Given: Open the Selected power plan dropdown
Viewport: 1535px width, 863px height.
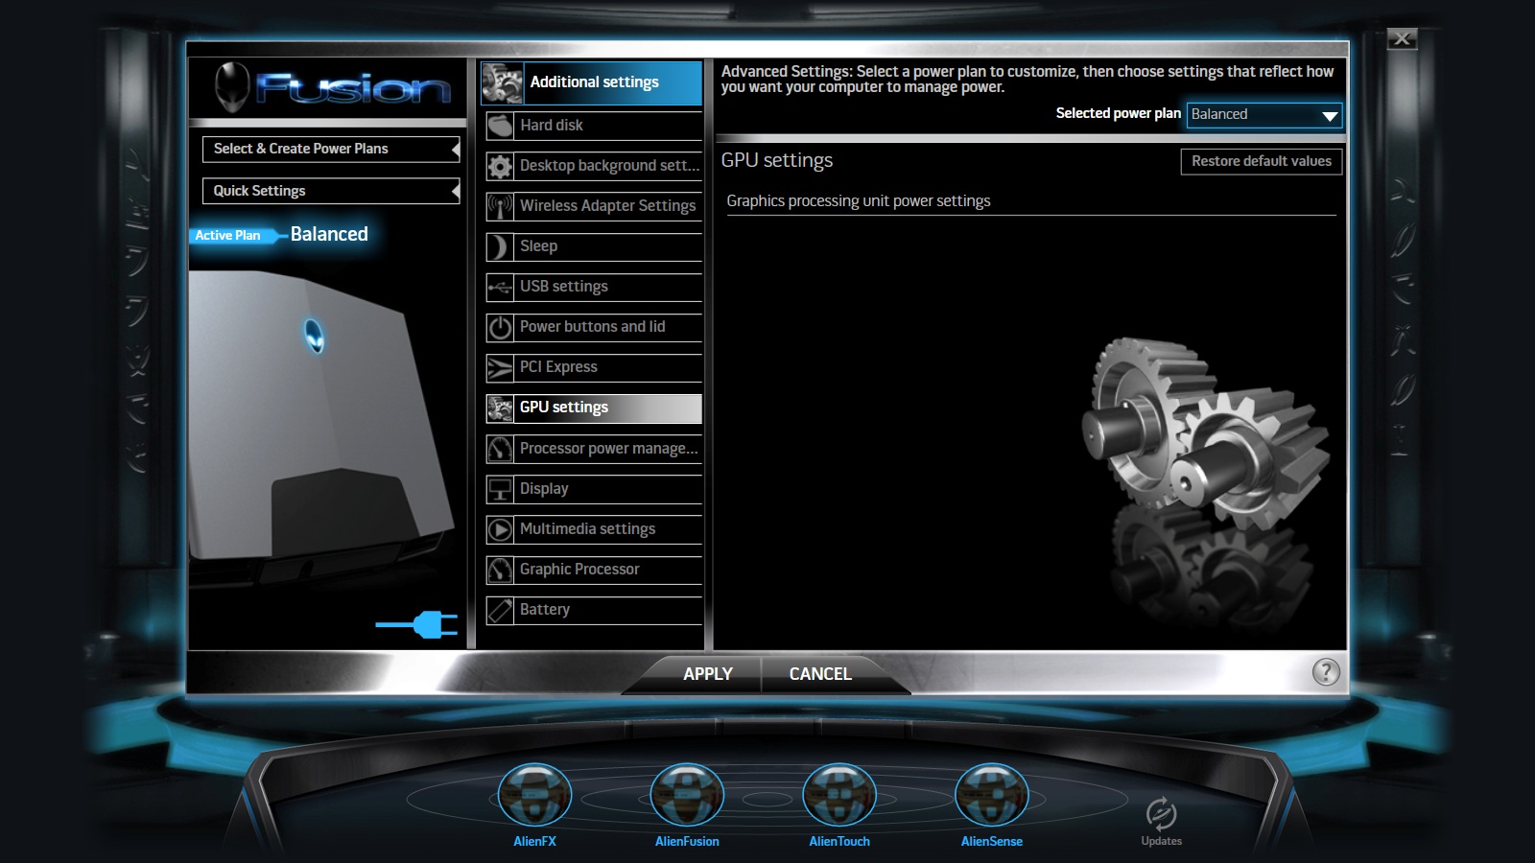Looking at the screenshot, I should tap(1263, 115).
